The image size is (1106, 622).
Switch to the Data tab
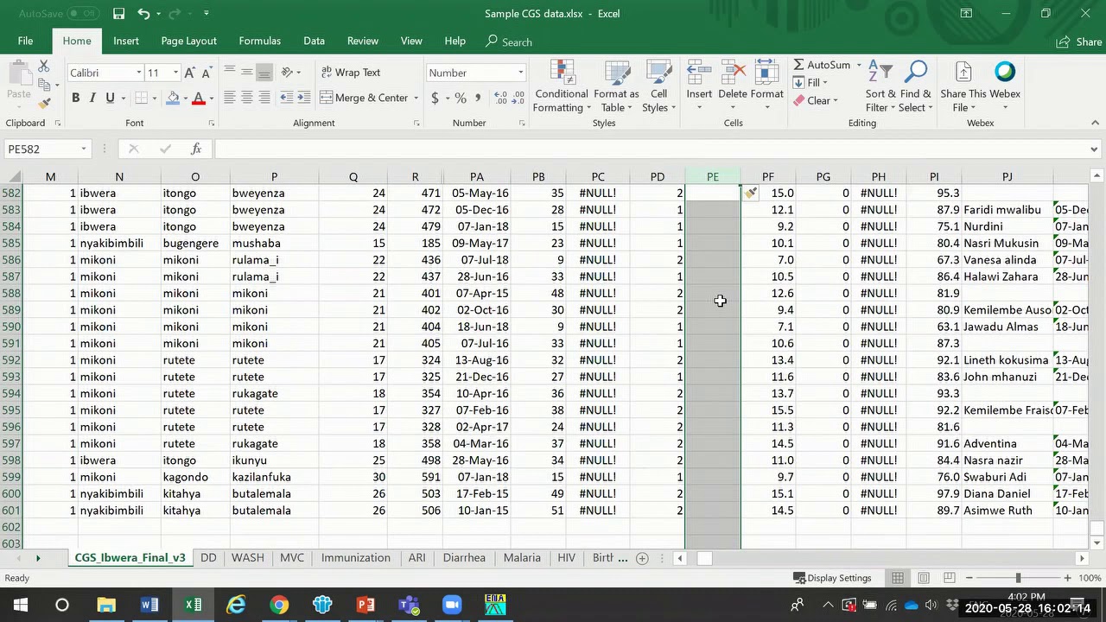point(314,41)
